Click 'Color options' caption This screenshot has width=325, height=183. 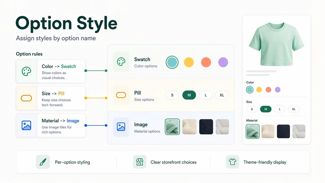coord(146,66)
